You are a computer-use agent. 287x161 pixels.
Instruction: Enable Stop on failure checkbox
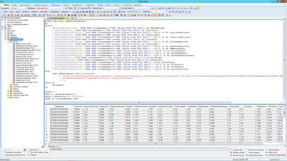coord(266,150)
